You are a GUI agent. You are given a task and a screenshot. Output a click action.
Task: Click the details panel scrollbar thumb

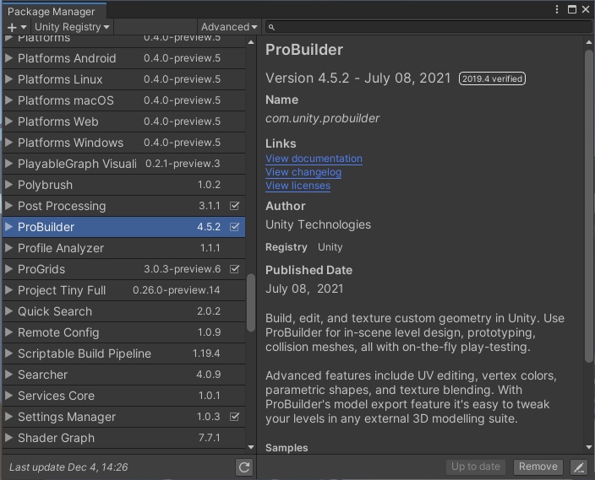tap(588, 207)
